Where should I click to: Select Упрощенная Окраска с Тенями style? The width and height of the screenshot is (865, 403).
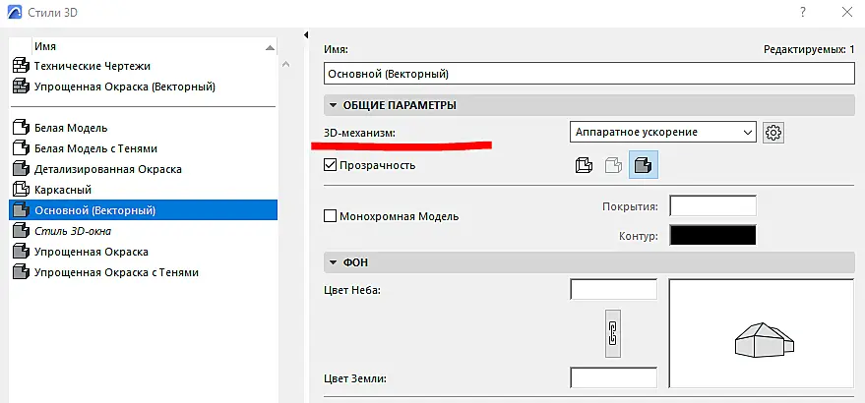(116, 272)
